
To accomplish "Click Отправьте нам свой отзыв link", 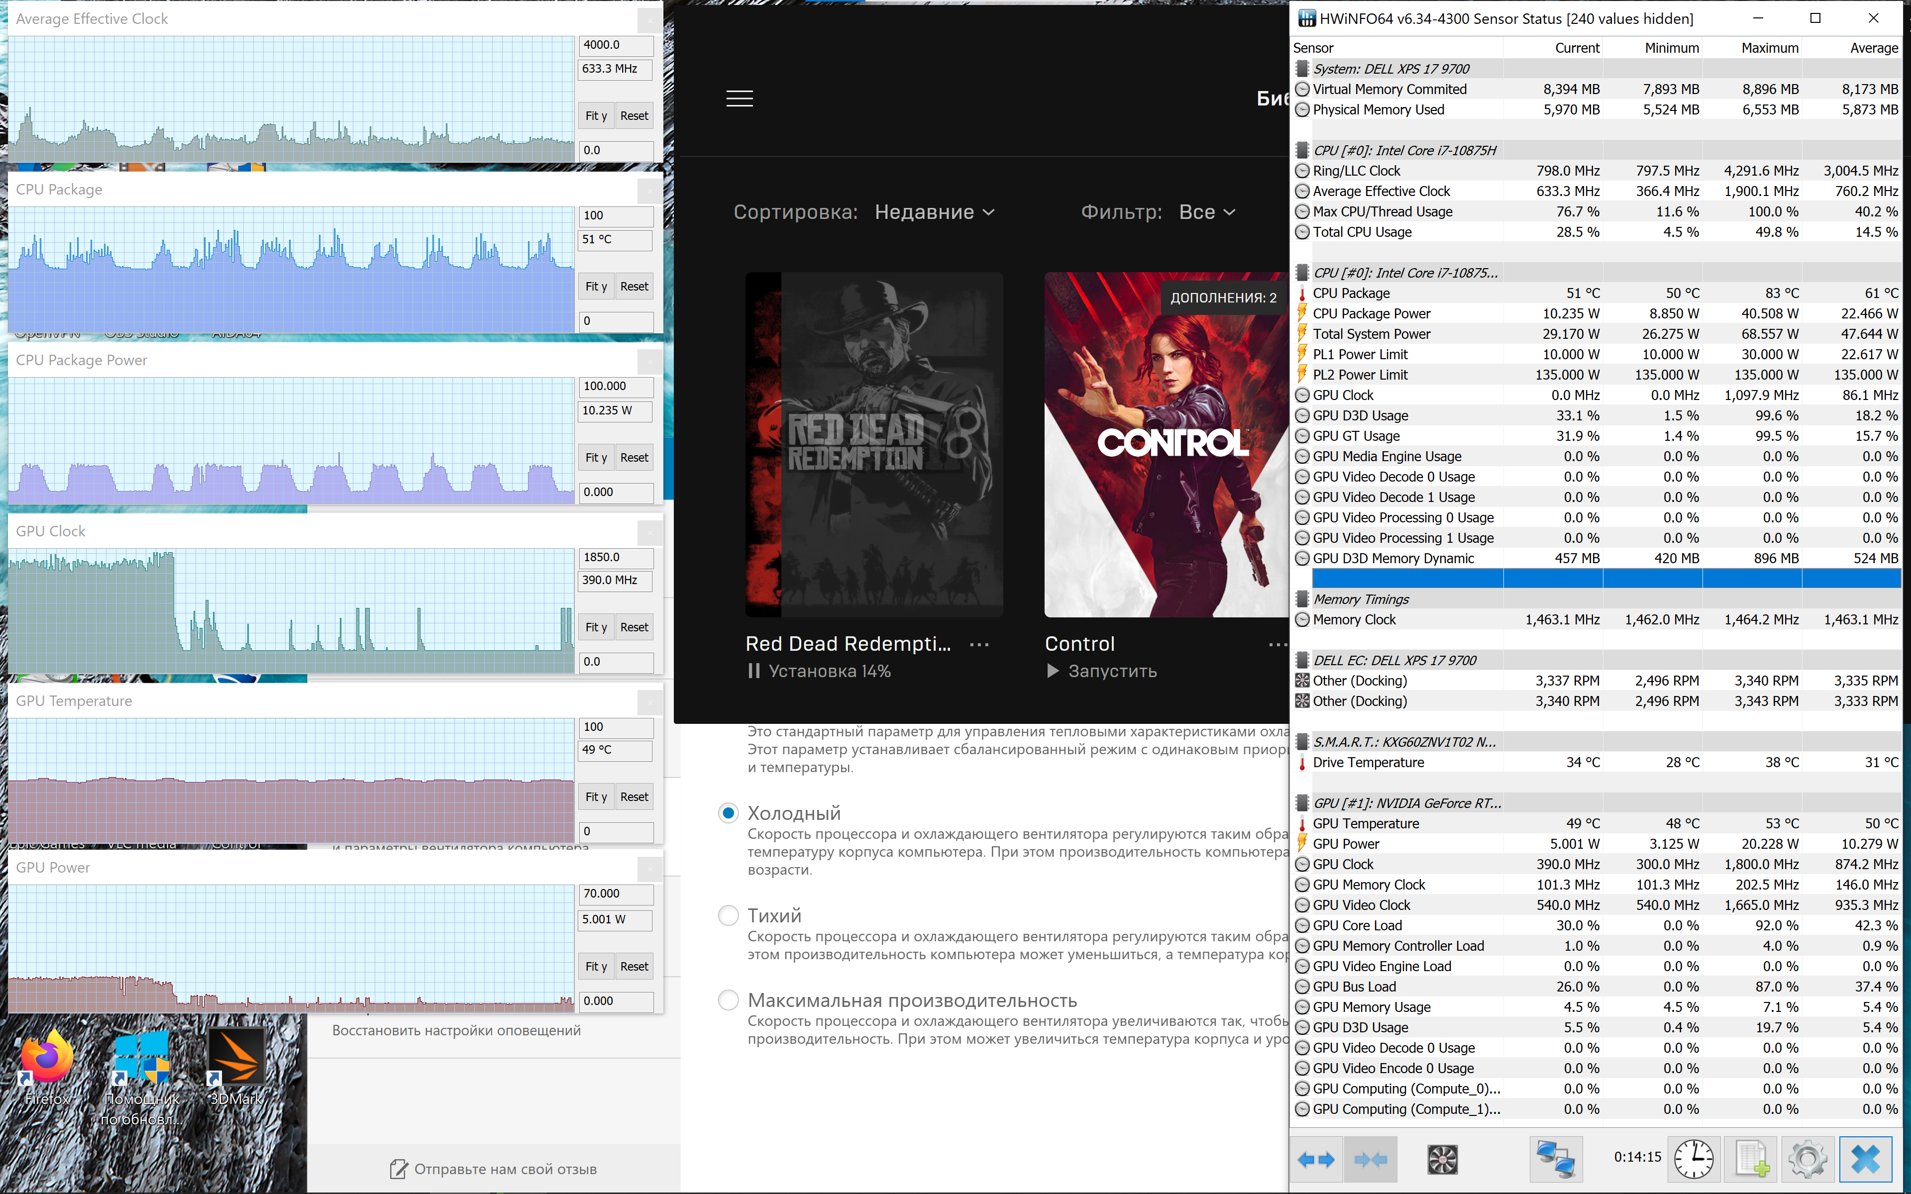I will coord(506,1170).
